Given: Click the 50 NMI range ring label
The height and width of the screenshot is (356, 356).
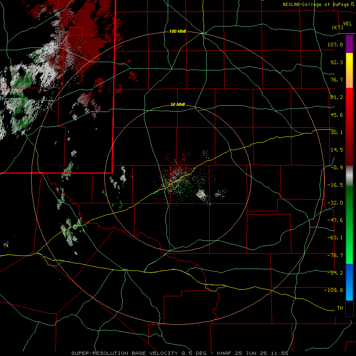Looking at the screenshot, I should pos(178,105).
